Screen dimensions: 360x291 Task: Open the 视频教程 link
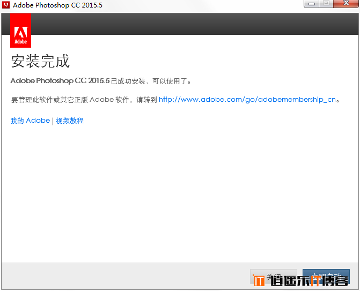(70, 121)
